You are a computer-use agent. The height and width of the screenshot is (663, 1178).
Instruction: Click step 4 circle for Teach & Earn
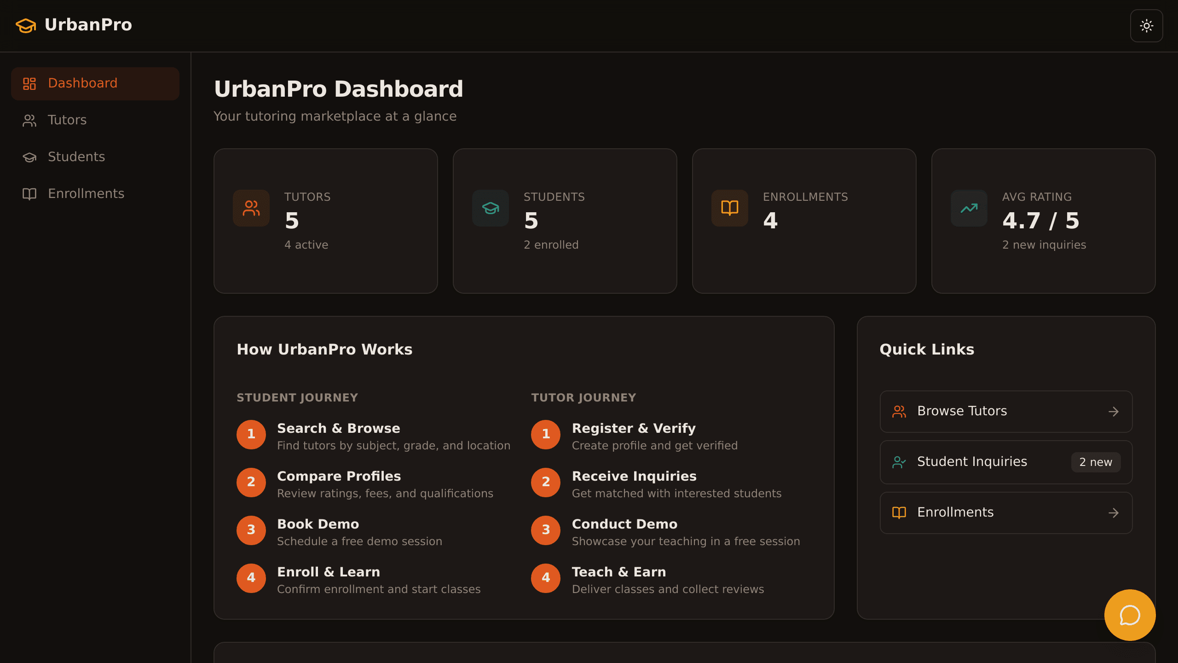(x=546, y=578)
